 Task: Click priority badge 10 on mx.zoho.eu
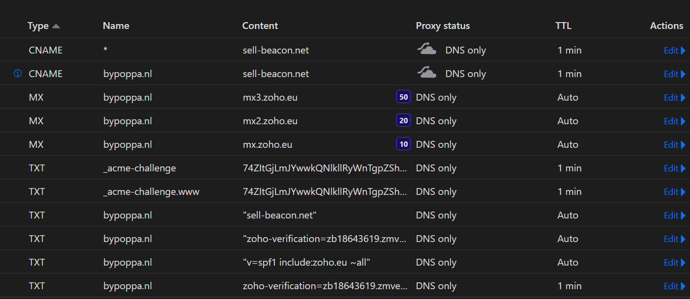click(403, 144)
